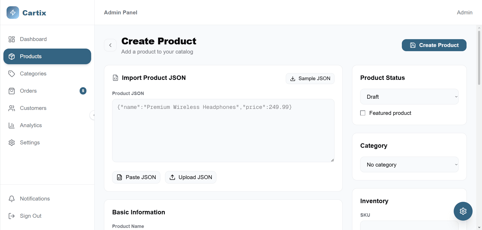
Task: View the Customers list
Action: (47, 108)
